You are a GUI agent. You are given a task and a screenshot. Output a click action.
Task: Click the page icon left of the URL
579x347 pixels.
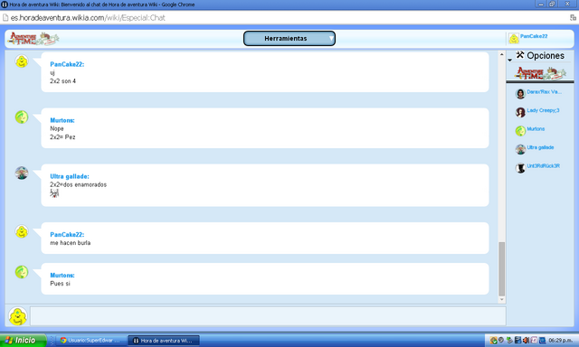tap(5, 17)
